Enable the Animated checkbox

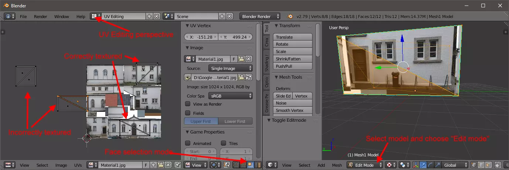[x=188, y=143]
